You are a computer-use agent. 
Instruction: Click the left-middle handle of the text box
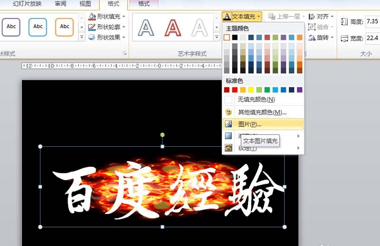click(x=40, y=187)
